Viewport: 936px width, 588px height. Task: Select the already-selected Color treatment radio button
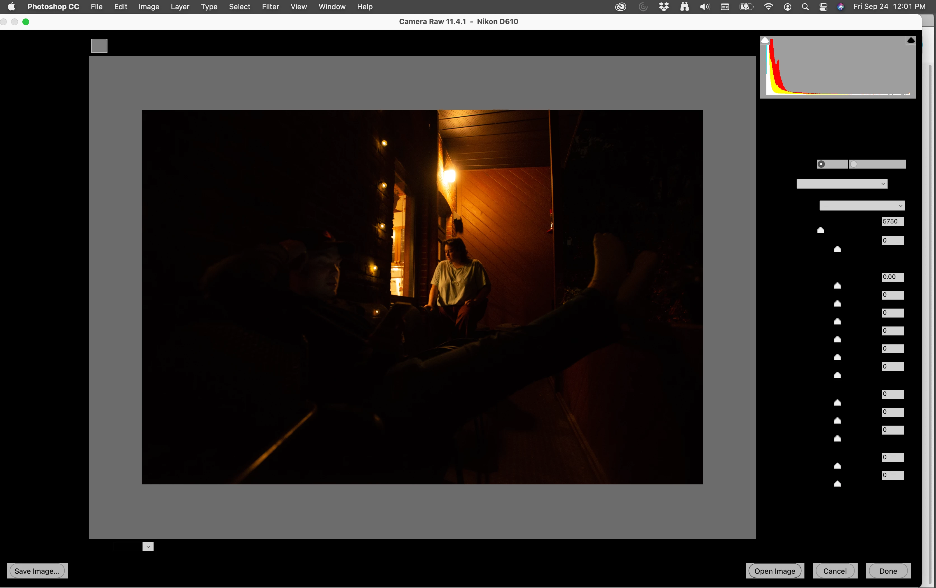pos(821,164)
